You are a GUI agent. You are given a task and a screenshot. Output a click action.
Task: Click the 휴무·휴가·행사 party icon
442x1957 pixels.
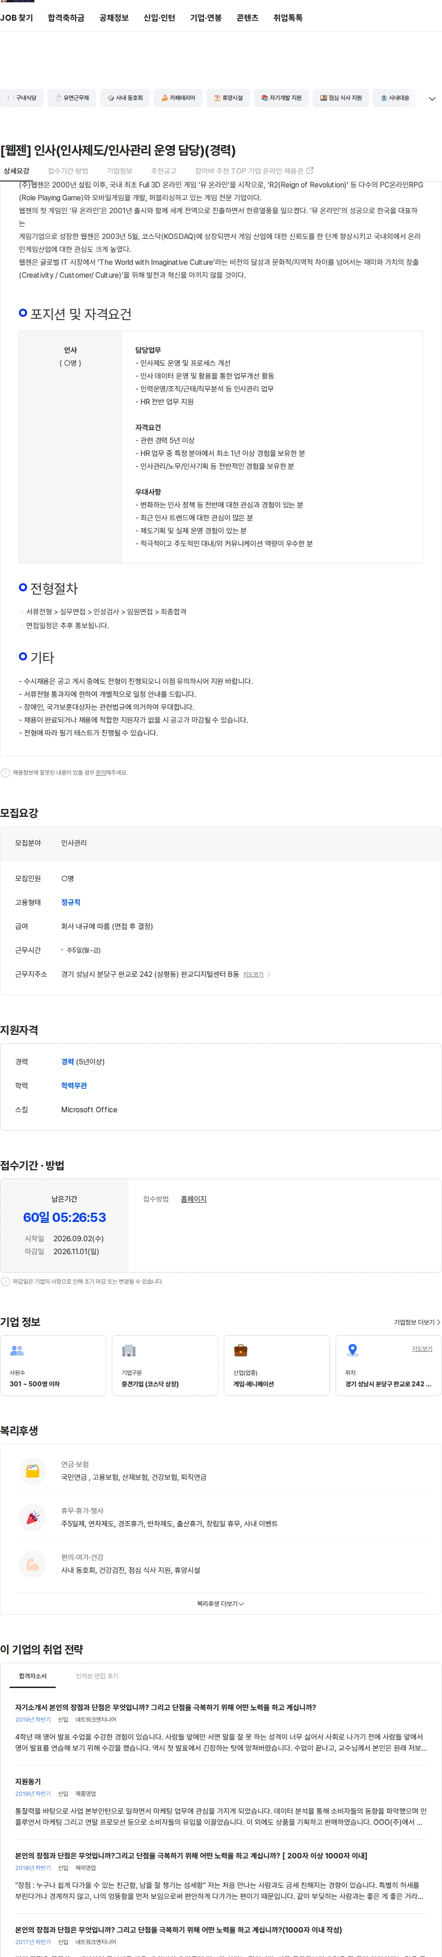[33, 1517]
